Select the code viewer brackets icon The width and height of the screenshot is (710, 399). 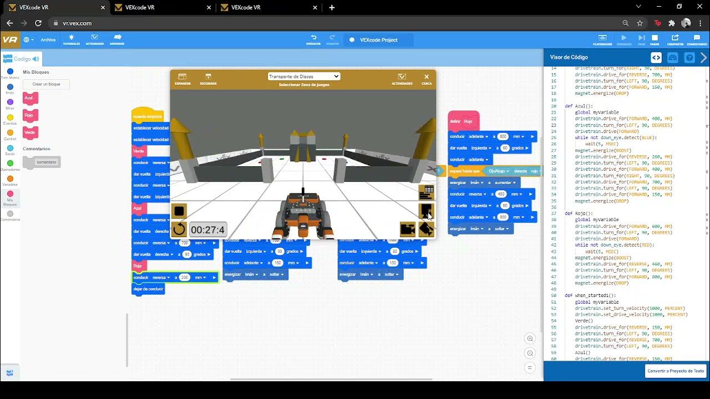(656, 57)
